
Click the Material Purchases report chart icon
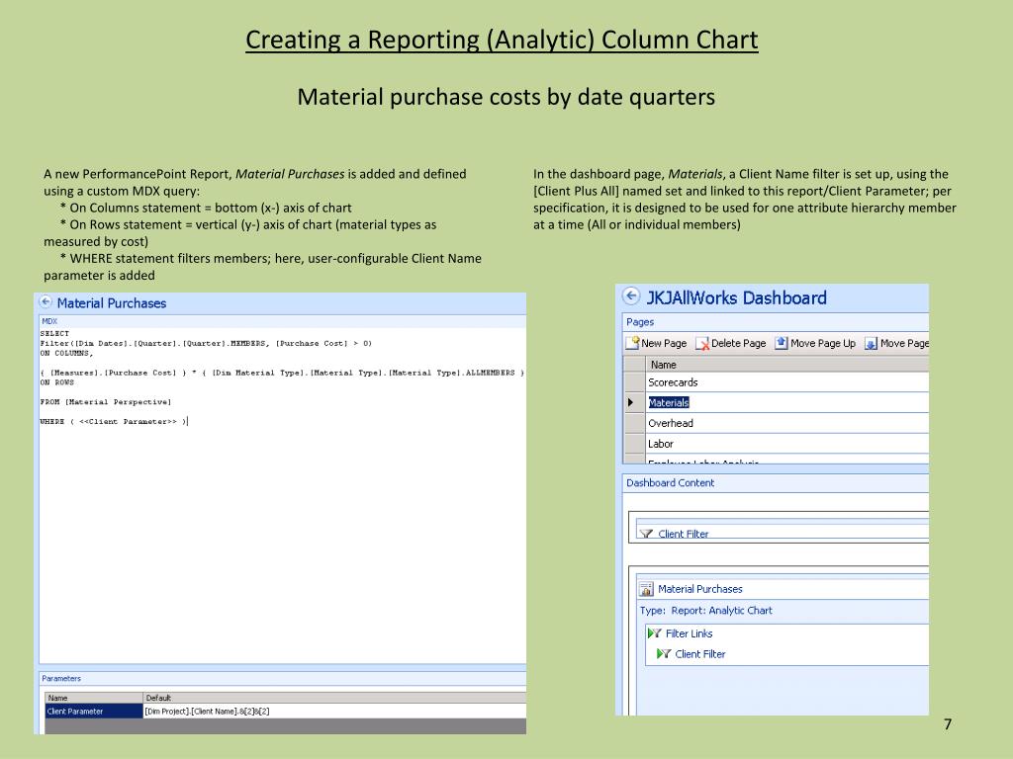[646, 589]
